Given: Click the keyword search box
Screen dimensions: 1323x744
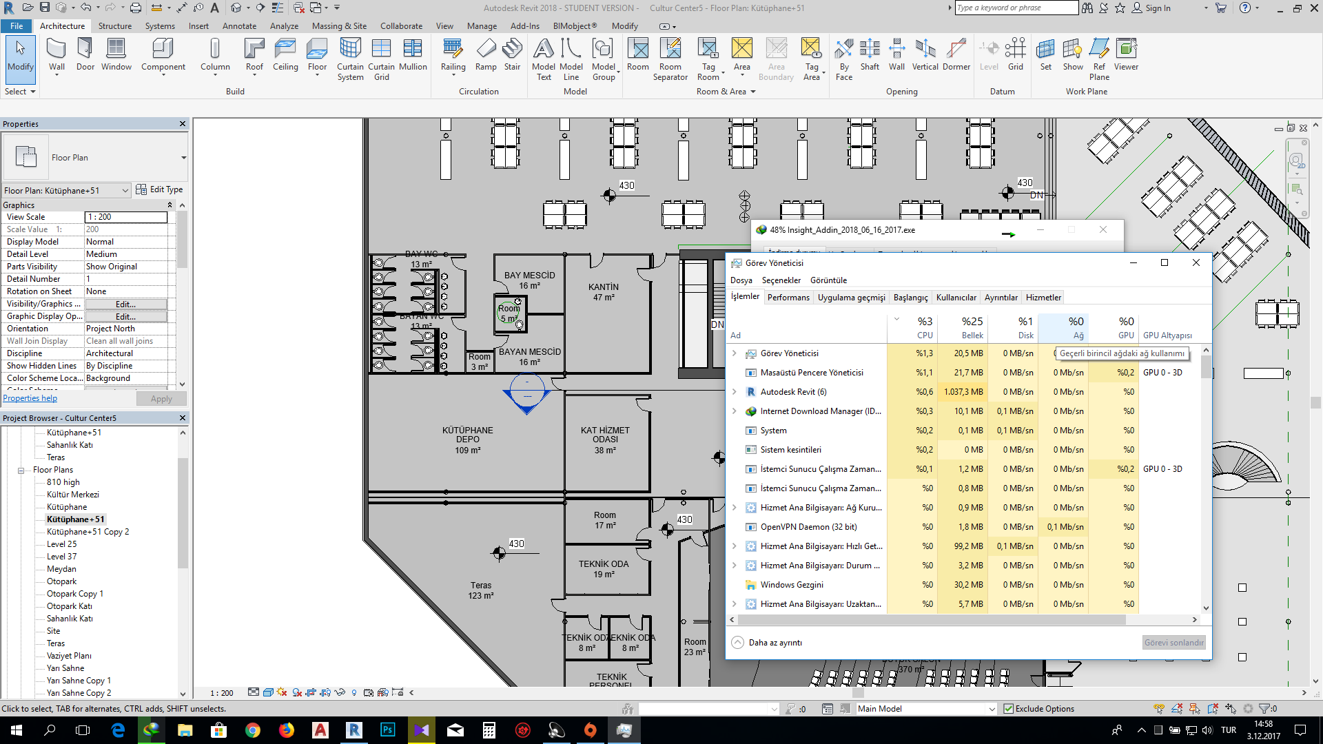Looking at the screenshot, I should (1016, 8).
